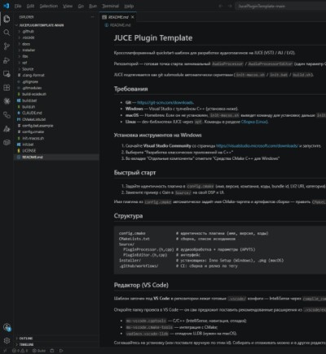Select README.md in the file tree
Viewport: 326px width, 354px height.
(56, 157)
